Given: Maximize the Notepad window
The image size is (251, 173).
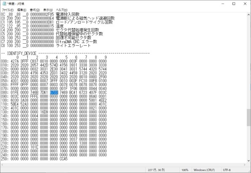Looking at the screenshot, I should click(234, 4).
